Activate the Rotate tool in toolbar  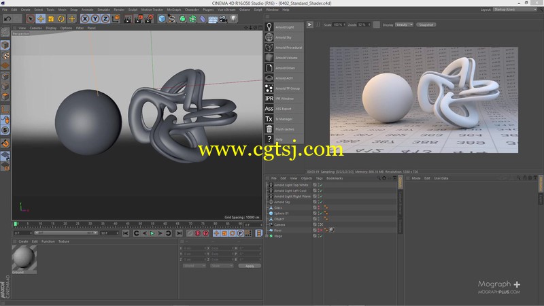click(61, 19)
